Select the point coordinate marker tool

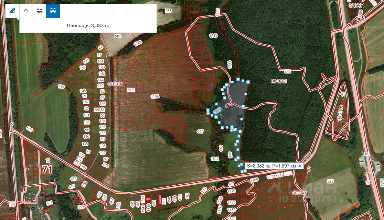(26, 11)
